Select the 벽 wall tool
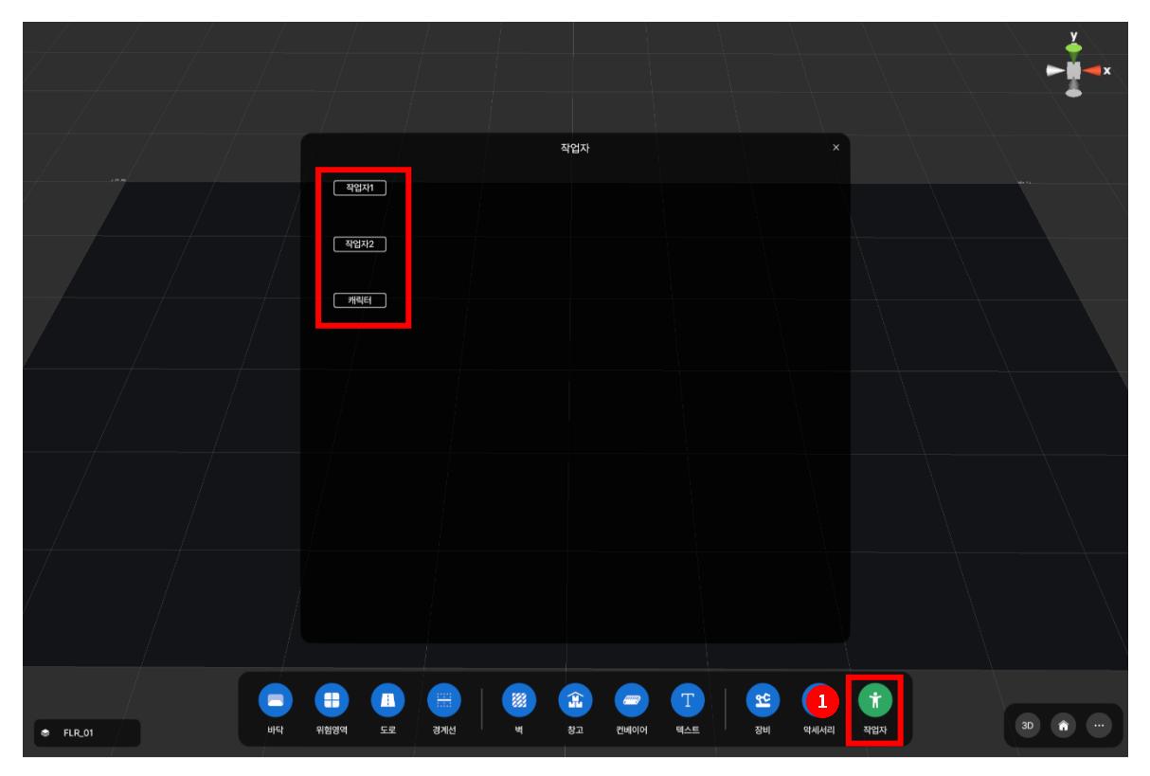The width and height of the screenshot is (1150, 776). click(x=518, y=701)
